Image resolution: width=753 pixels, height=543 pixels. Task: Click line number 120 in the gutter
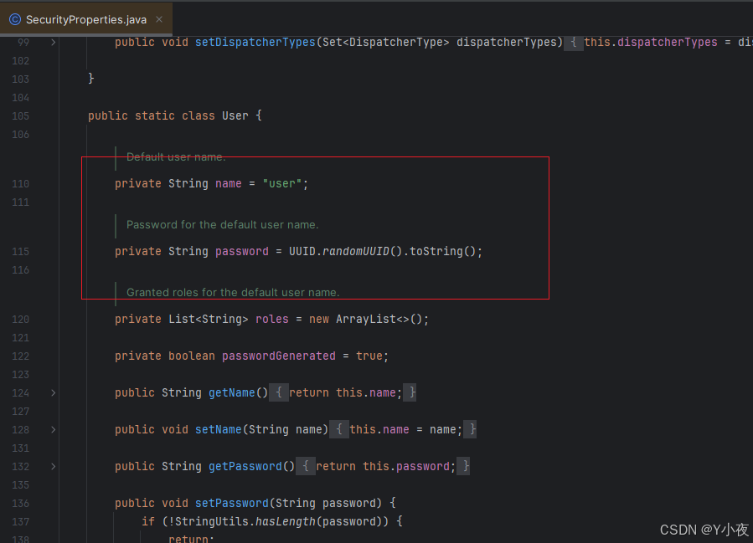click(x=21, y=320)
